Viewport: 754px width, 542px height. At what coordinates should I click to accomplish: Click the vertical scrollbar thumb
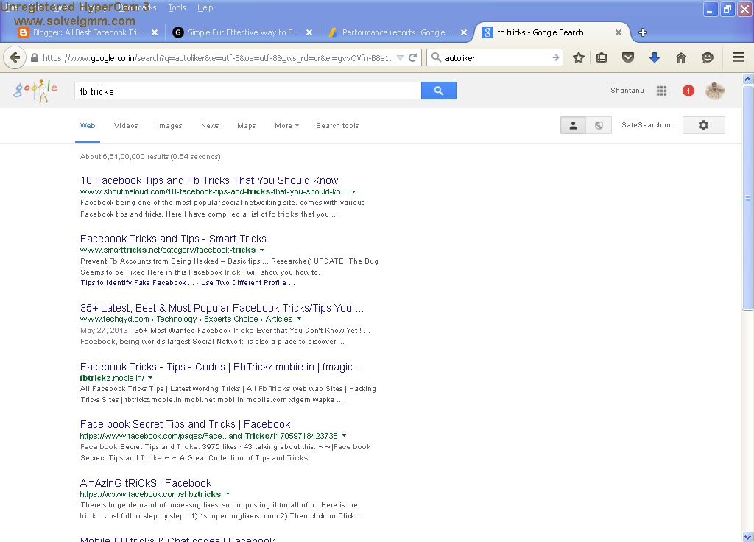click(747, 198)
